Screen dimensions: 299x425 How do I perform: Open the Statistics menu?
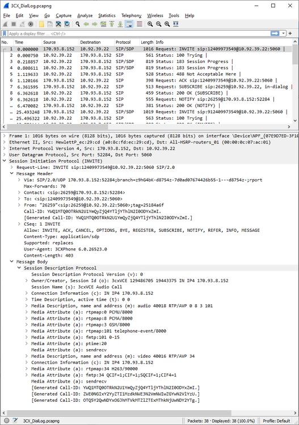coord(107,15)
